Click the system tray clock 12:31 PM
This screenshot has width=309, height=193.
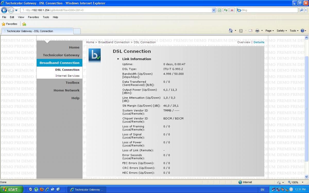coord(300,190)
